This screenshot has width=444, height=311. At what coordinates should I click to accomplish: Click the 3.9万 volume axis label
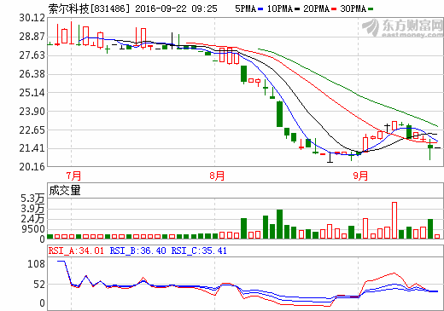pos(33,209)
